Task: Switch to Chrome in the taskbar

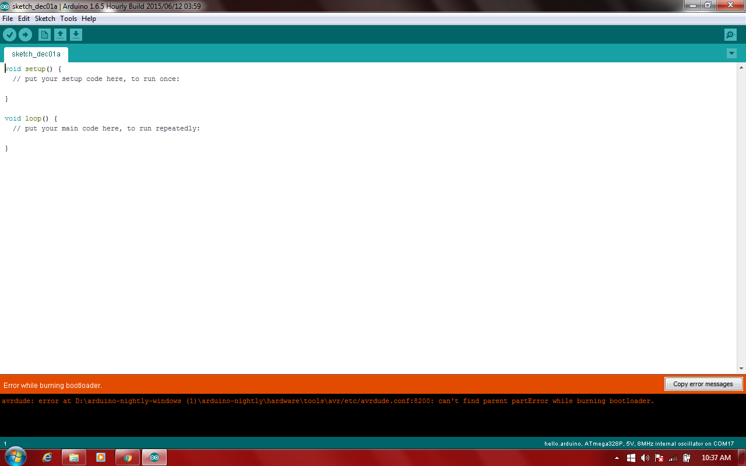Action: (128, 457)
